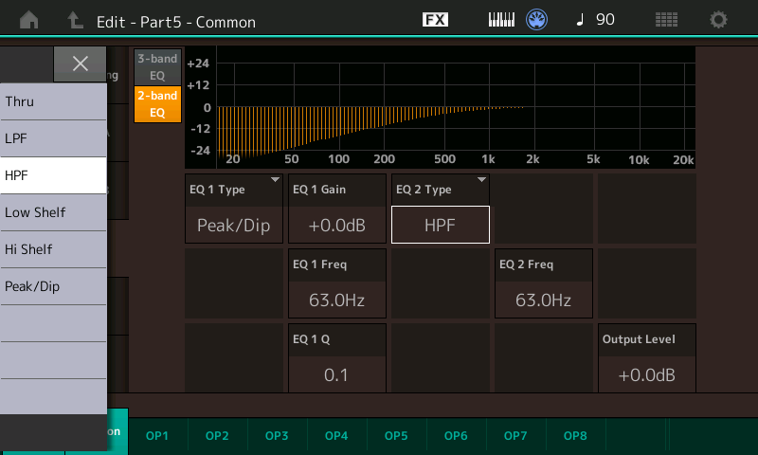Click the keyboard MIDI indicator icon
This screenshot has height=455, width=758.
[x=501, y=20]
